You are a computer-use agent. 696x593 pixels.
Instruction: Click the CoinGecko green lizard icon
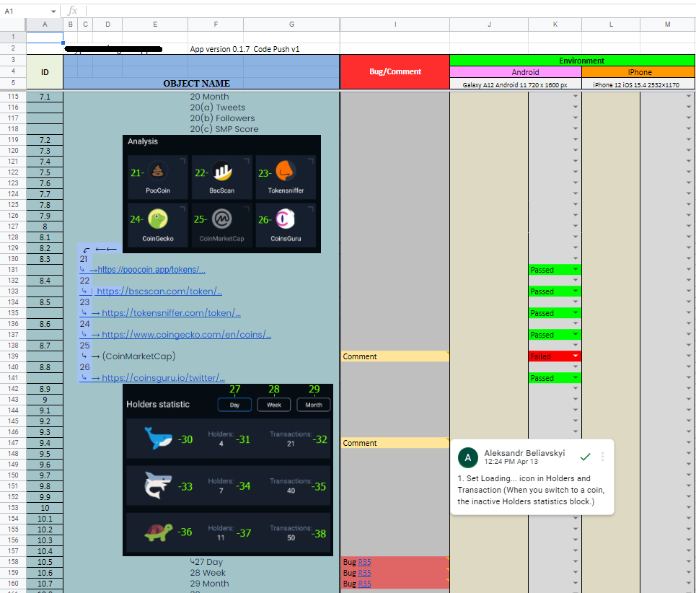pyautogui.click(x=157, y=219)
